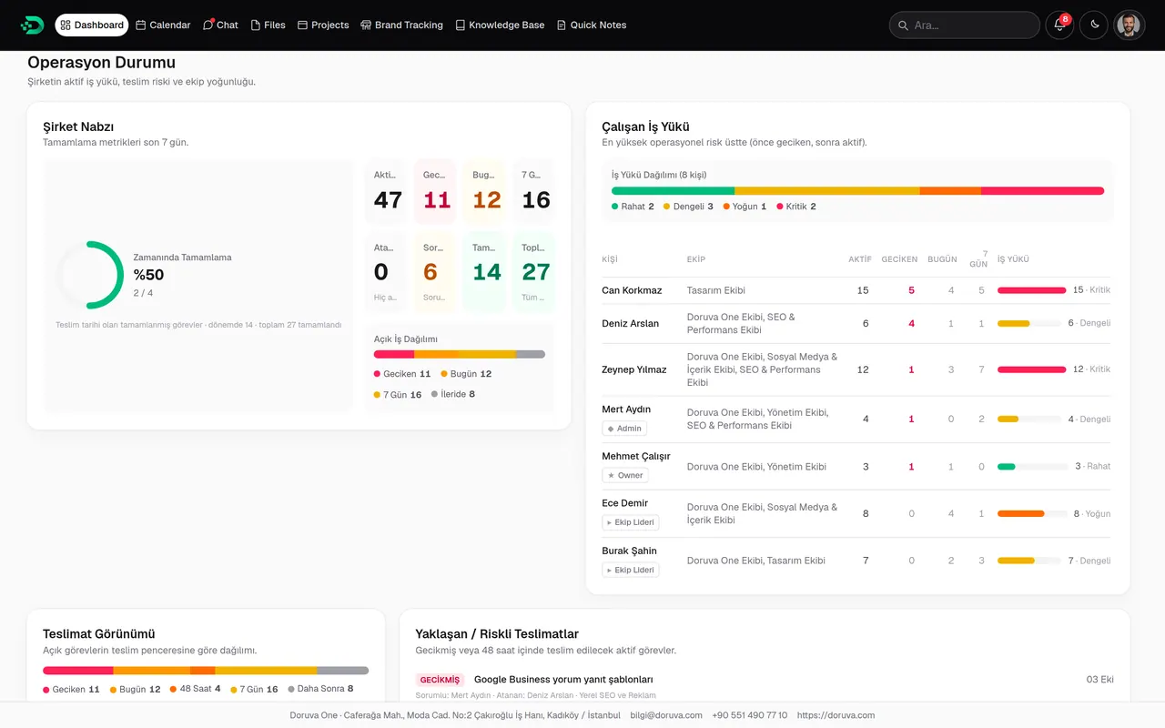Click the star icon on the Owner badge
The height and width of the screenshot is (728, 1165).
tap(611, 476)
